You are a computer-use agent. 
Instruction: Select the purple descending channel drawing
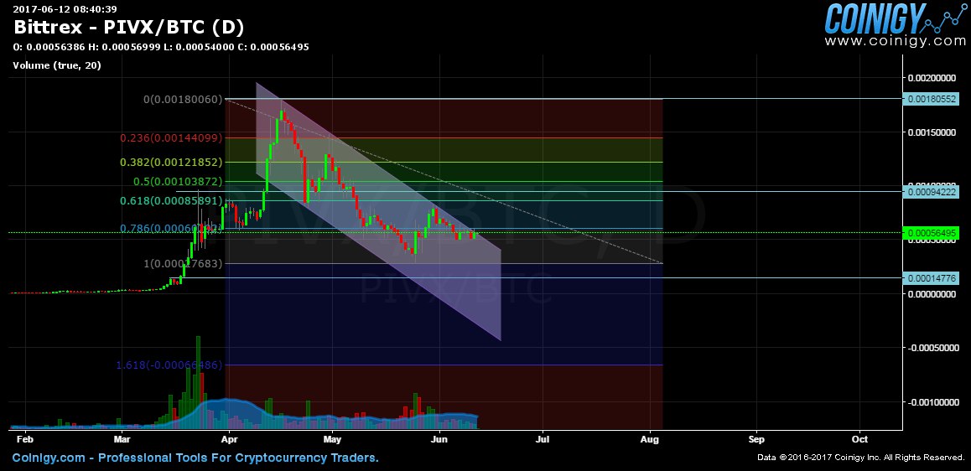tap(378, 212)
